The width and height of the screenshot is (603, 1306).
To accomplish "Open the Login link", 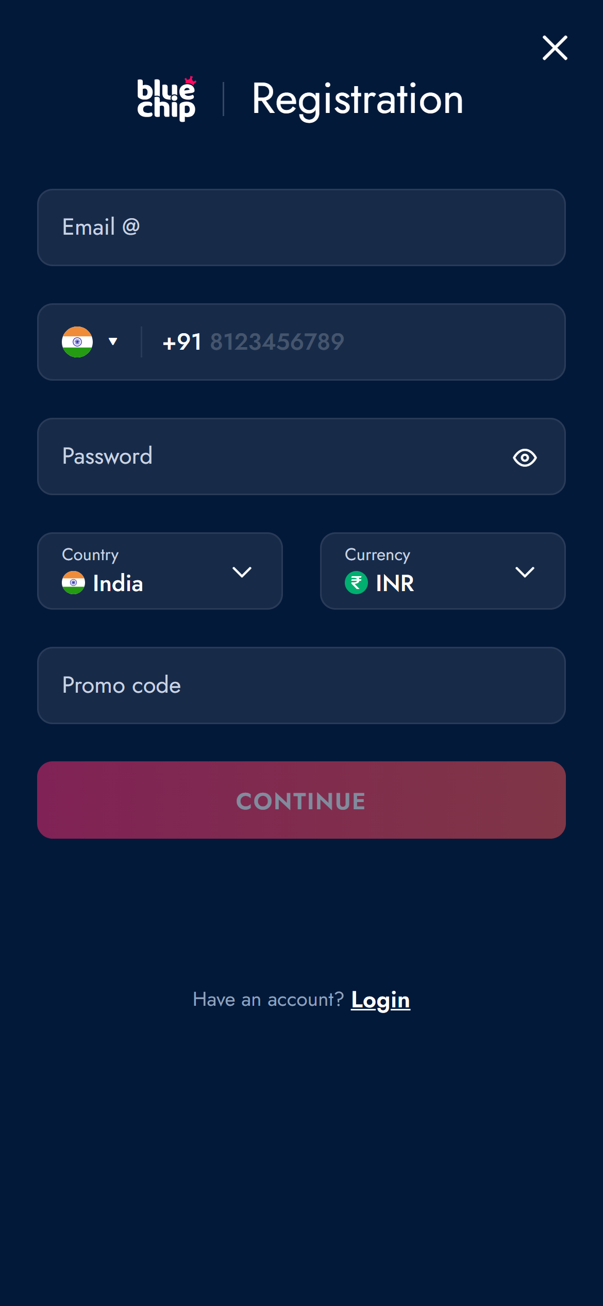I will (380, 999).
